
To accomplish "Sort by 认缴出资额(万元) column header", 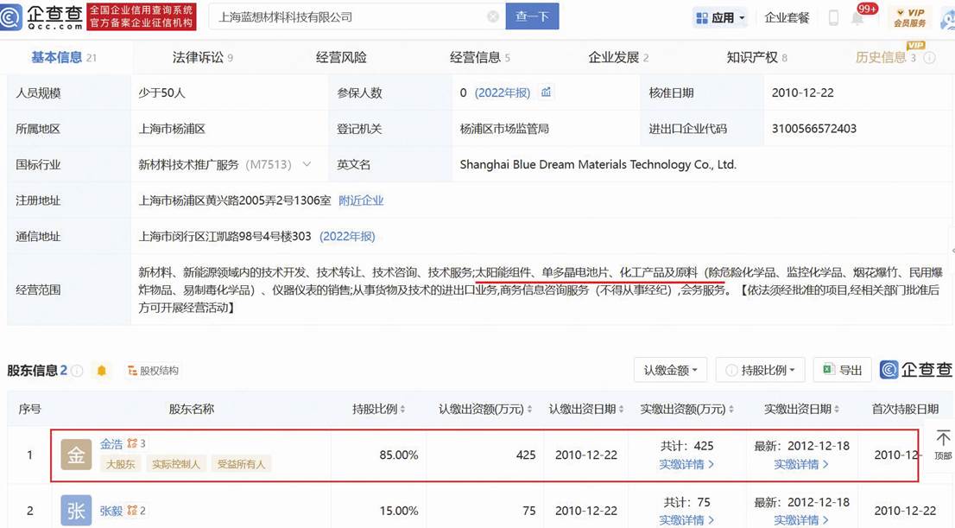I will pos(484,409).
